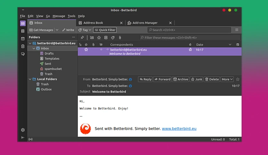Open the Go menu

pos(48,16)
